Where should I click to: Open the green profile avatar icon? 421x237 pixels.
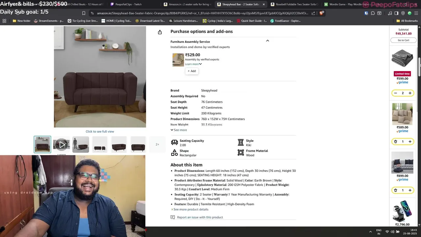tap(409, 13)
